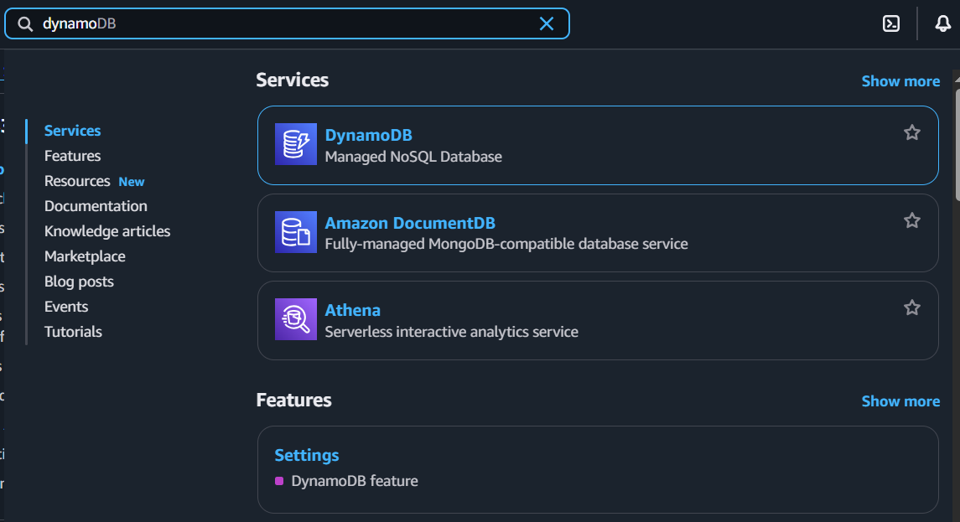Select Marketplace in the results sidebar

[85, 256]
